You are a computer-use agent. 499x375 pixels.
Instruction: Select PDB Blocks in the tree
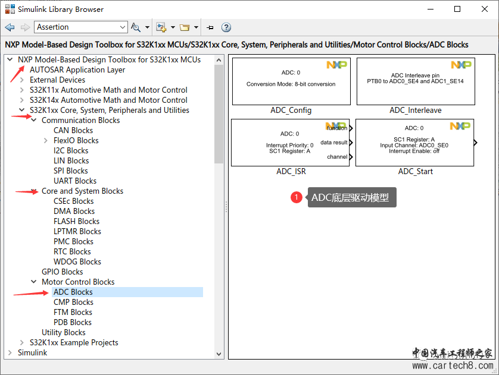tap(73, 322)
